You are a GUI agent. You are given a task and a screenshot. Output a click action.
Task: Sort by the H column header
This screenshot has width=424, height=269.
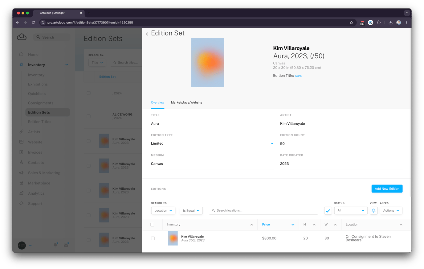tap(309, 225)
